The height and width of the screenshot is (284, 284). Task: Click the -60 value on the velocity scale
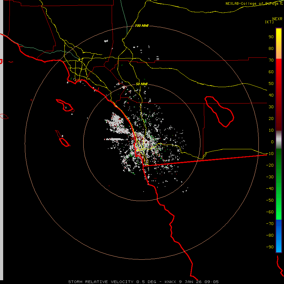[270, 212]
